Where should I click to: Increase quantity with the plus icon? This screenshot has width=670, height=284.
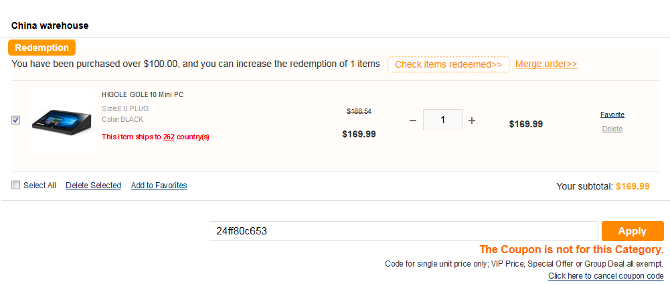coord(472,121)
